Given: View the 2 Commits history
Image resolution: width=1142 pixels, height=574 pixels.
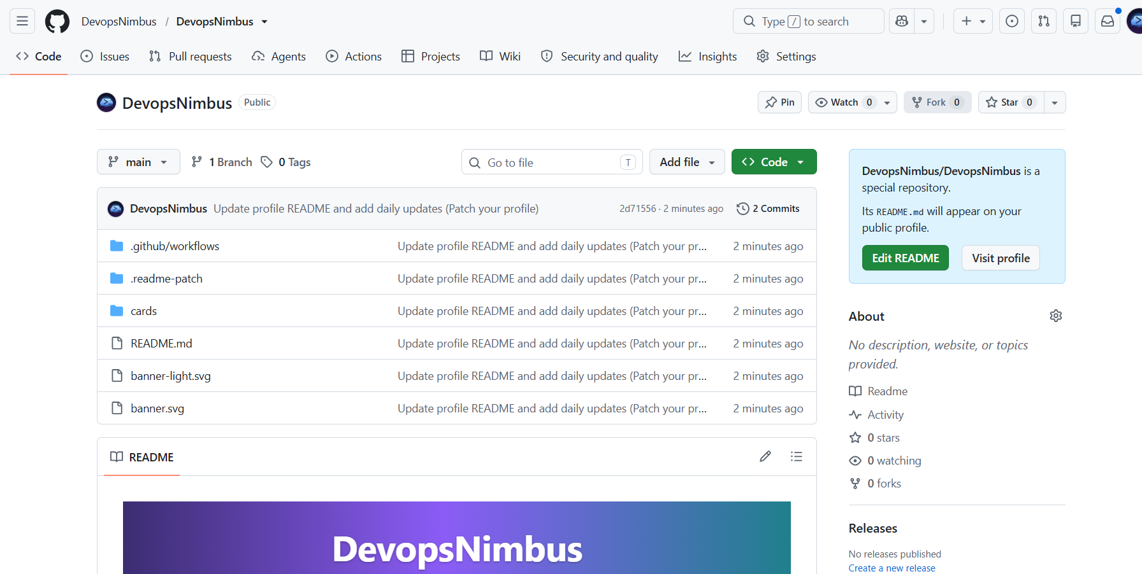Looking at the screenshot, I should point(768,208).
